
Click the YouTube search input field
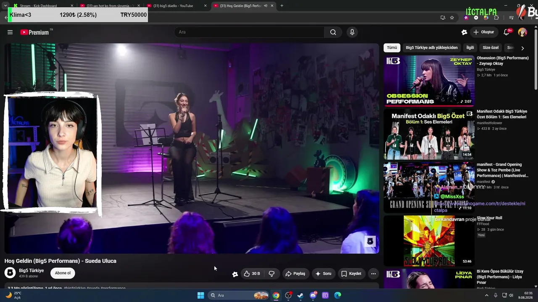coord(250,32)
